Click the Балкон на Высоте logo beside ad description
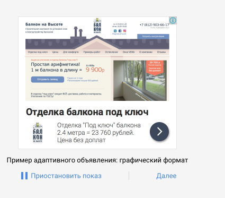The width and height of the screenshot is (225, 198). (38, 133)
